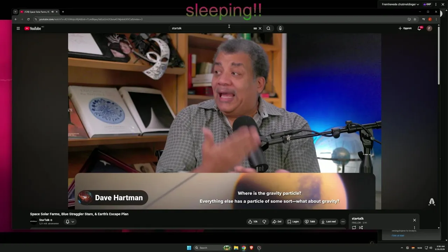The image size is (448, 252).
Task: Open the Opprett create menu
Action: coord(405,28)
